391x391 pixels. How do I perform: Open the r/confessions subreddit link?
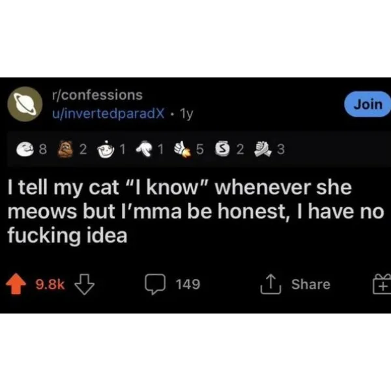click(x=97, y=95)
